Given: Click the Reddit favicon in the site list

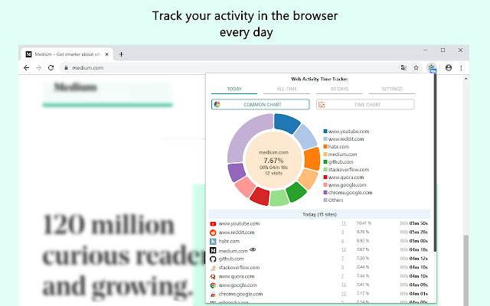Looking at the screenshot, I should click(x=213, y=233).
